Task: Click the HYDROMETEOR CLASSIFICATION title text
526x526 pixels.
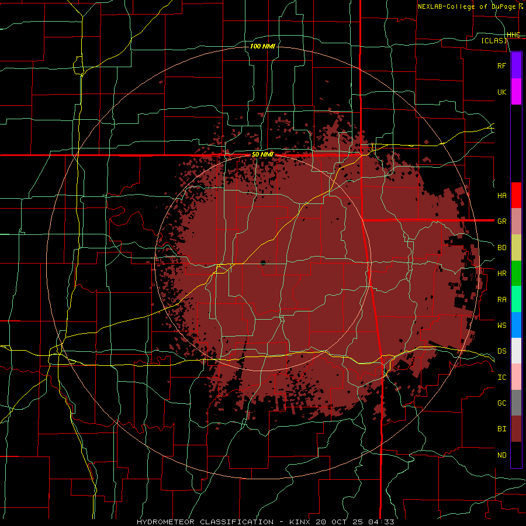Action: (x=205, y=522)
